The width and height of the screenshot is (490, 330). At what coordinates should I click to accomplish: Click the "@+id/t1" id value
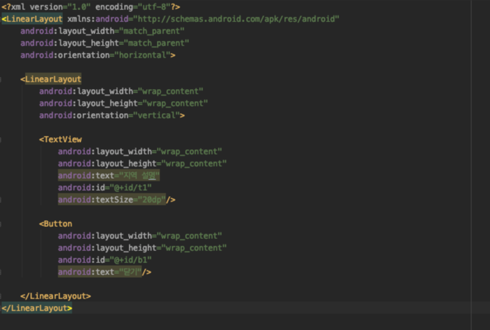131,188
